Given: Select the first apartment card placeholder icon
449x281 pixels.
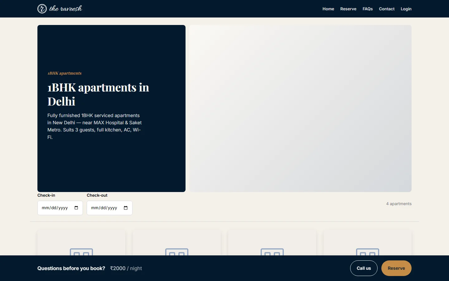Looking at the screenshot, I should 81,252.
